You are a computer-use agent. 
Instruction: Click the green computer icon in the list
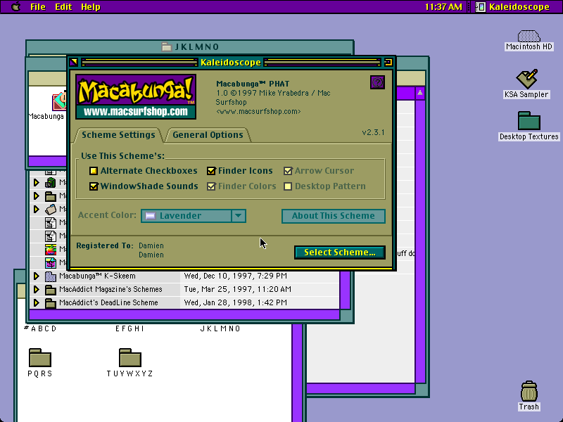pyautogui.click(x=51, y=183)
